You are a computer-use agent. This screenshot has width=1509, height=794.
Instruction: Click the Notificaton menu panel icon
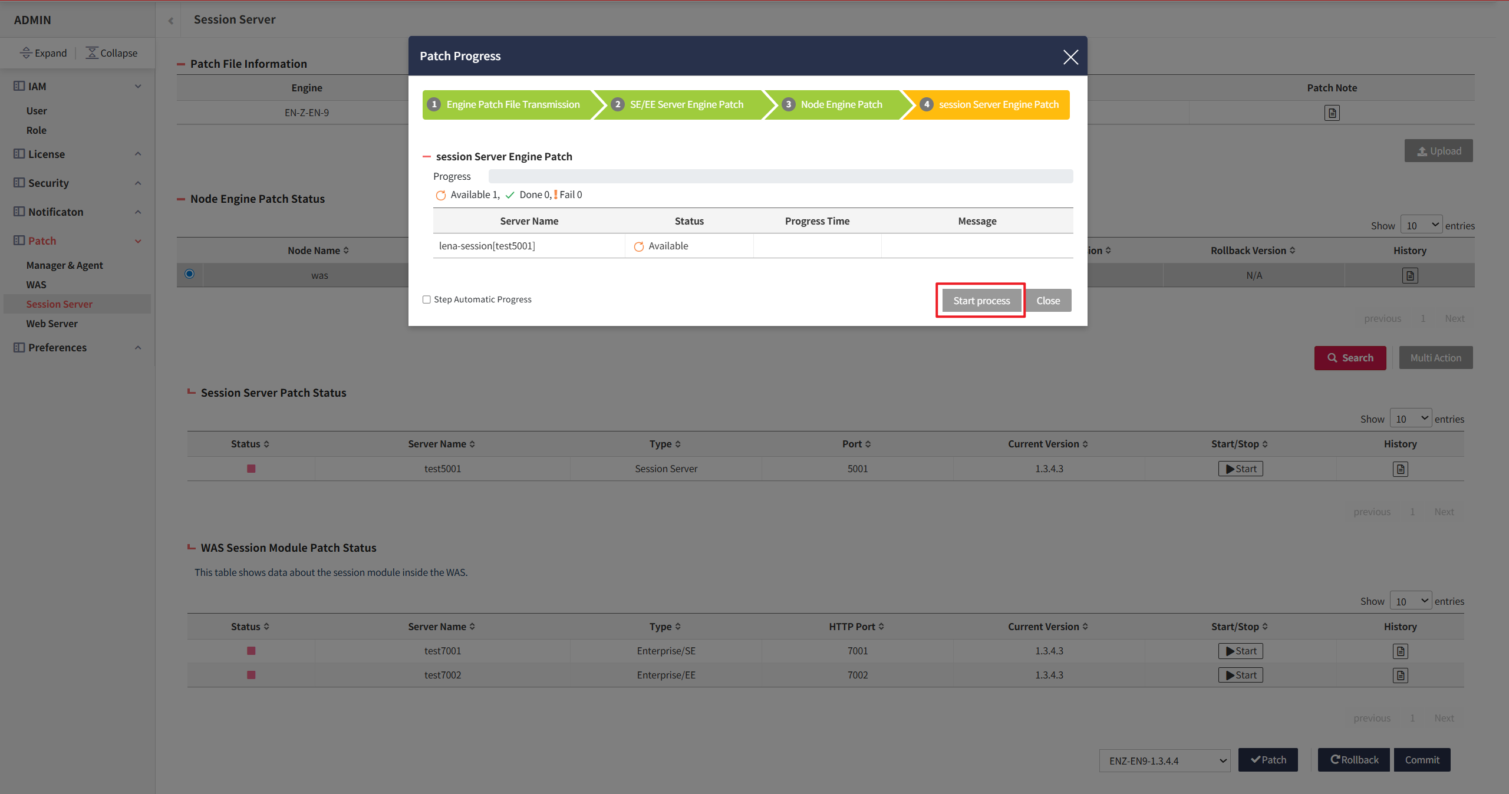tap(19, 212)
